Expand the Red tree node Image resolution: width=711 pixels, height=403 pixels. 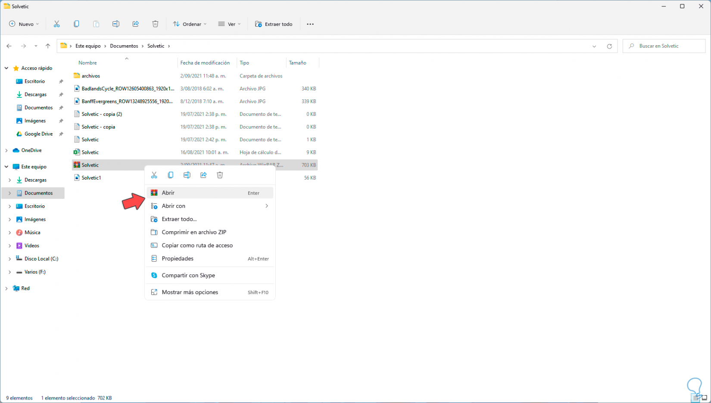pyautogui.click(x=6, y=288)
